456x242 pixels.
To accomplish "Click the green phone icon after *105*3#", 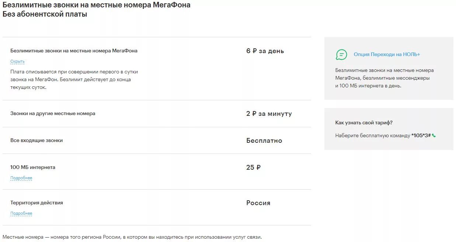I will [434, 135].
